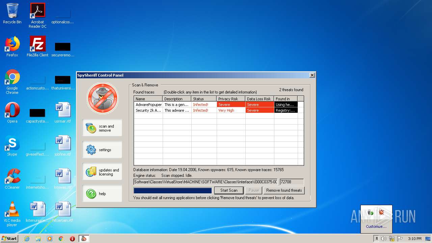Click the red bug tray icon

381,212
